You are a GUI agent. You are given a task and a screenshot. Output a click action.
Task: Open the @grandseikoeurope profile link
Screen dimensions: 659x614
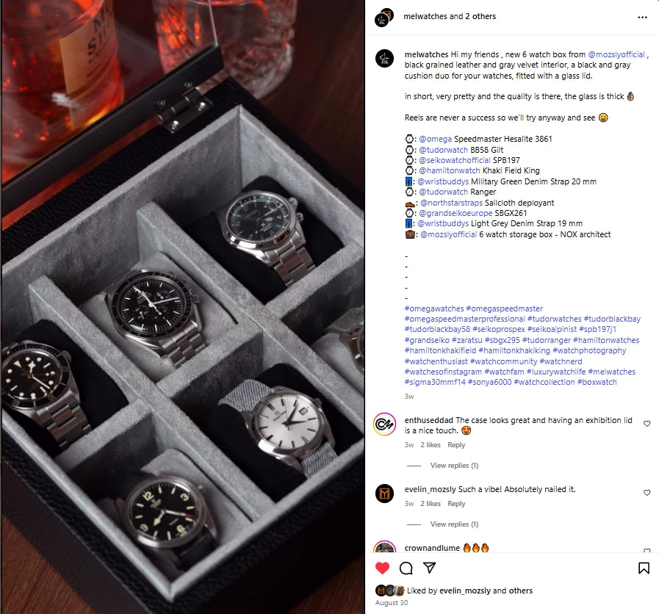(455, 213)
